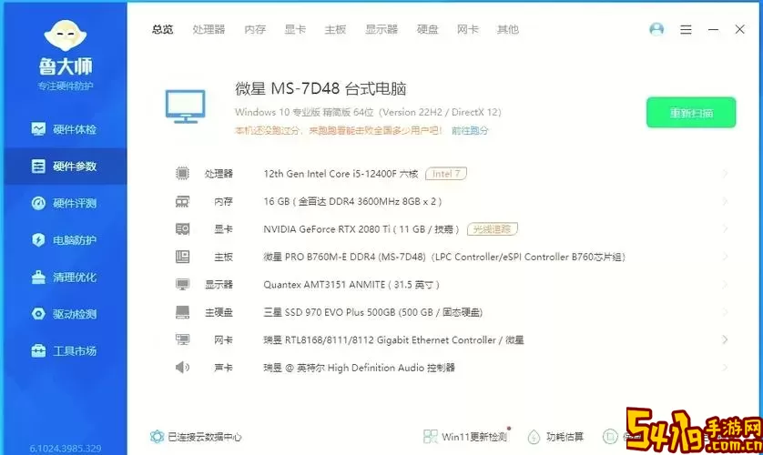763x455 pixels.
Task: Expand the 显示器 row arrow
Action: click(725, 284)
